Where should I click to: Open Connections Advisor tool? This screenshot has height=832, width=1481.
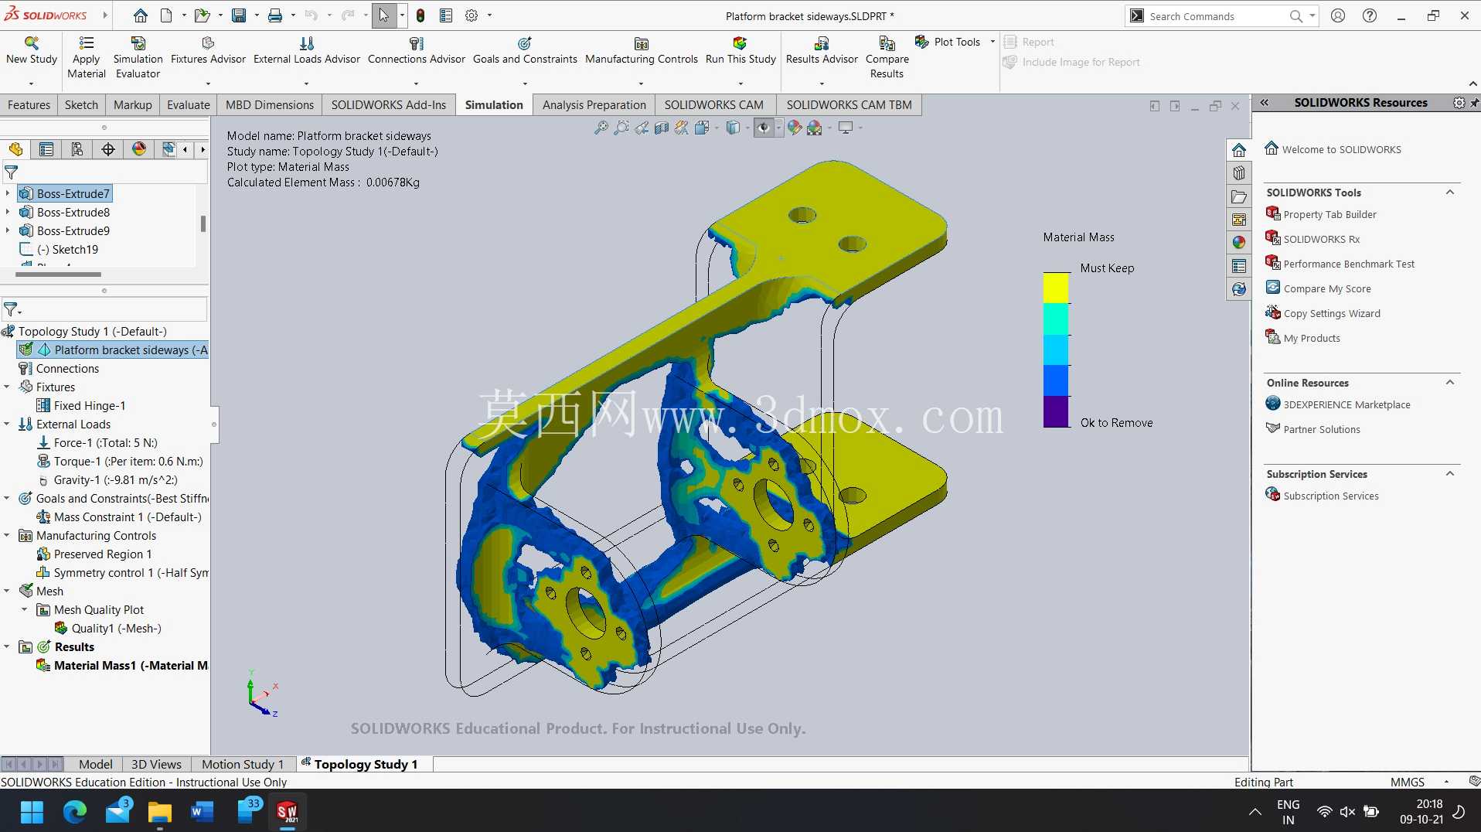417,49
